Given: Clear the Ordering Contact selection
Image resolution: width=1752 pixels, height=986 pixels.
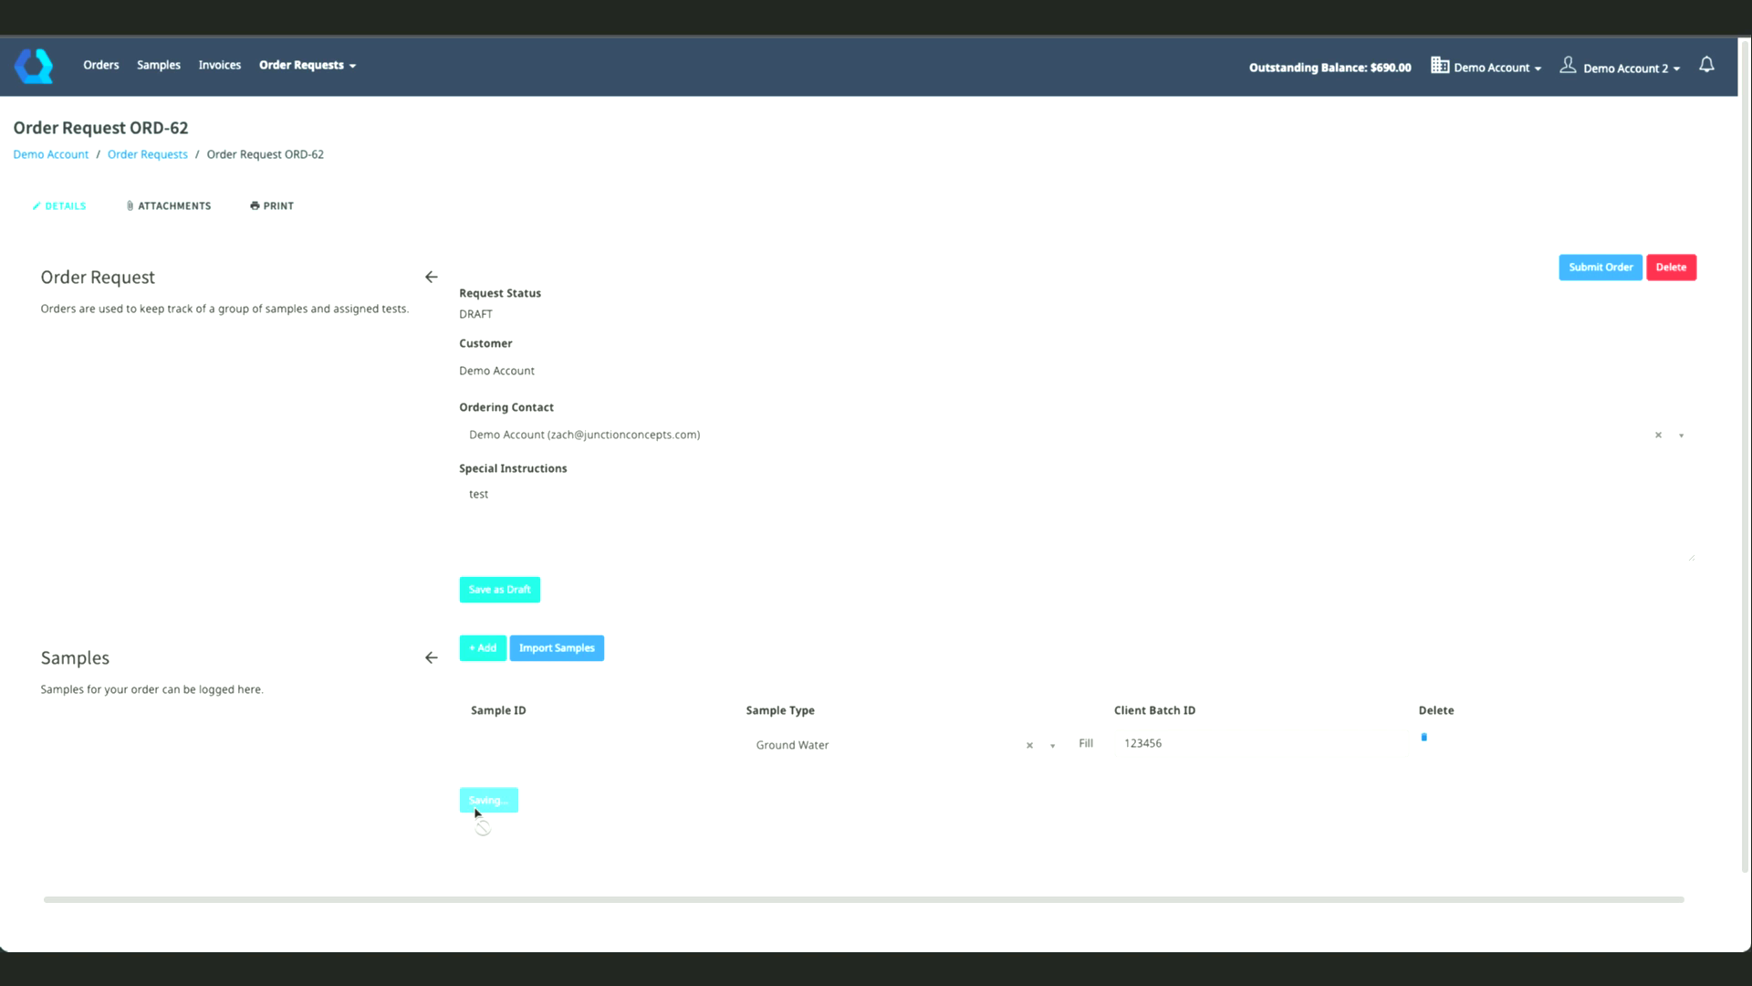Looking at the screenshot, I should (1658, 435).
